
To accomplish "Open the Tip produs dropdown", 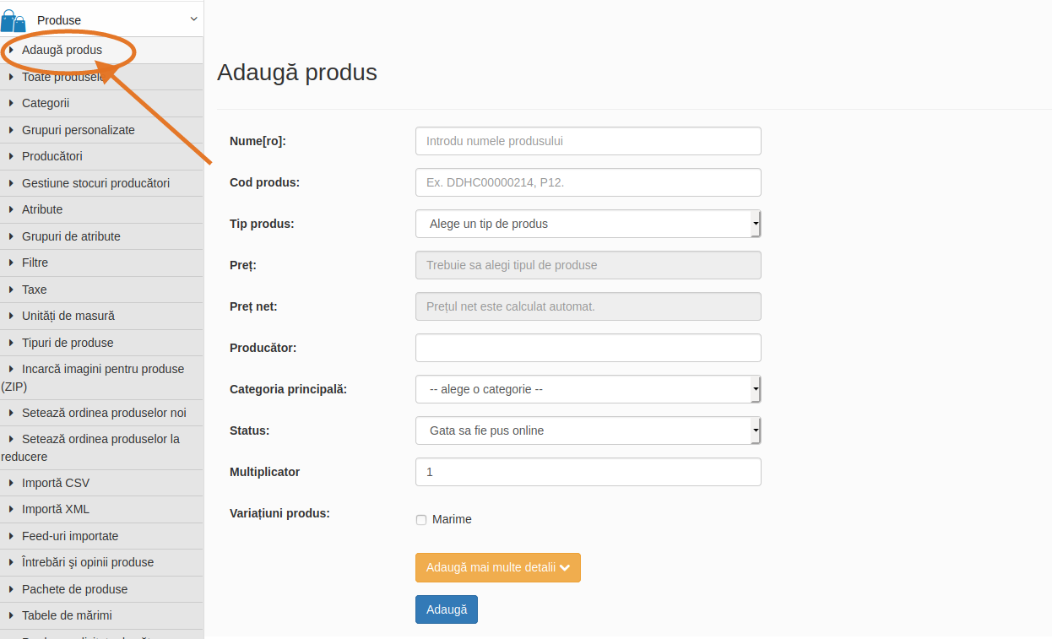I will pos(588,224).
